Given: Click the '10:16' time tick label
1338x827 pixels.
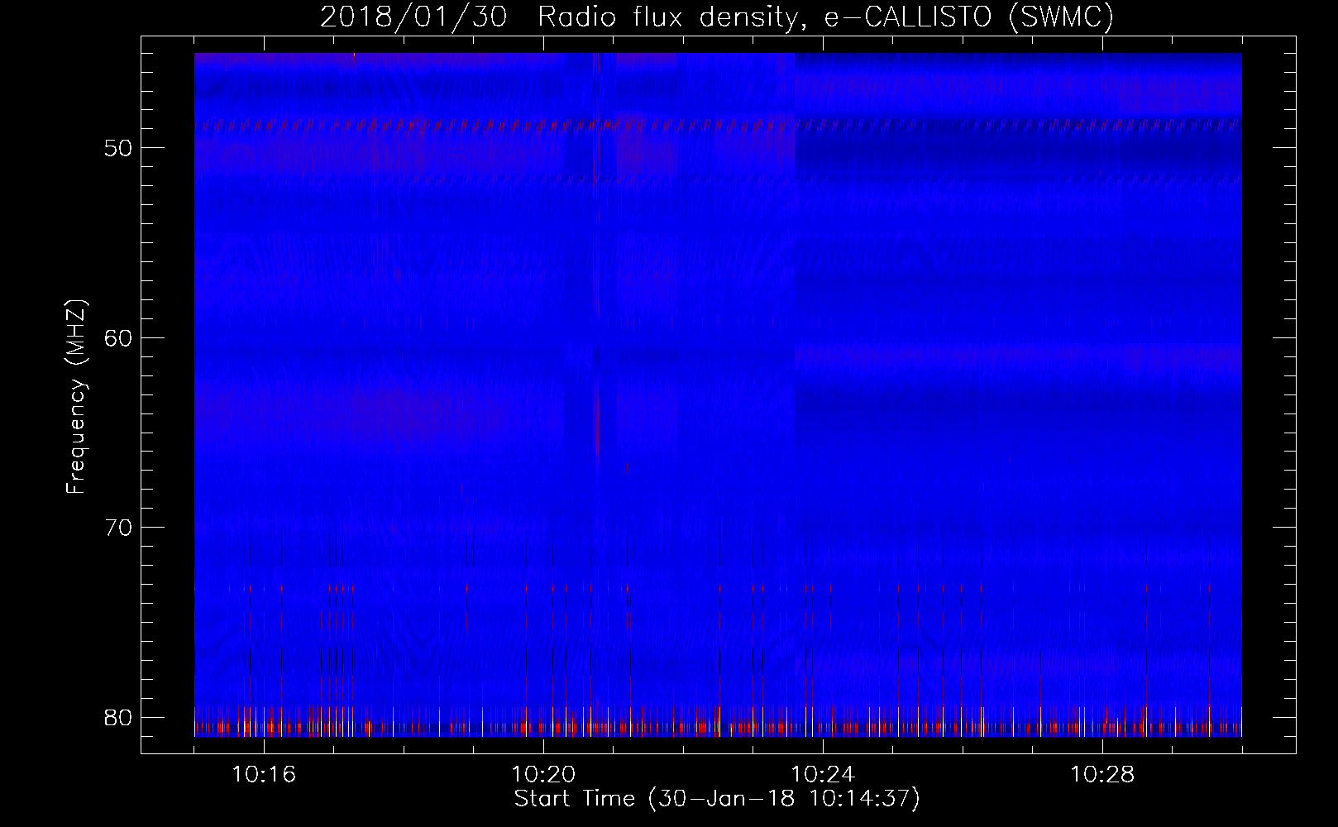Looking at the screenshot, I should [264, 775].
